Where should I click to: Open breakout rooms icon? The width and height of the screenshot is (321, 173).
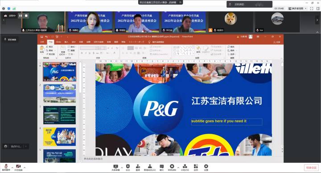[x=185, y=168]
